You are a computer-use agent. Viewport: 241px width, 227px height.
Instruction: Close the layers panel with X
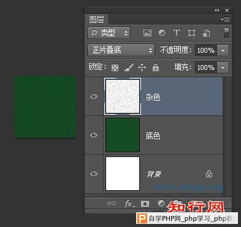pos(227,10)
